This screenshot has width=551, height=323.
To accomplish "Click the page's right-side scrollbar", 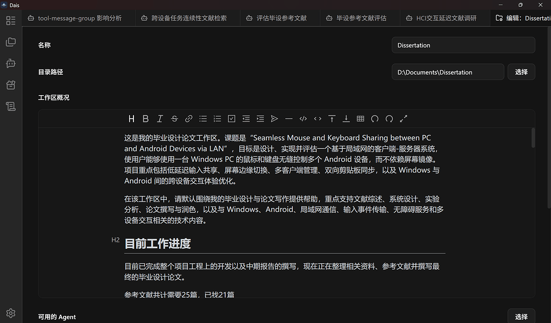I will pyautogui.click(x=549, y=118).
